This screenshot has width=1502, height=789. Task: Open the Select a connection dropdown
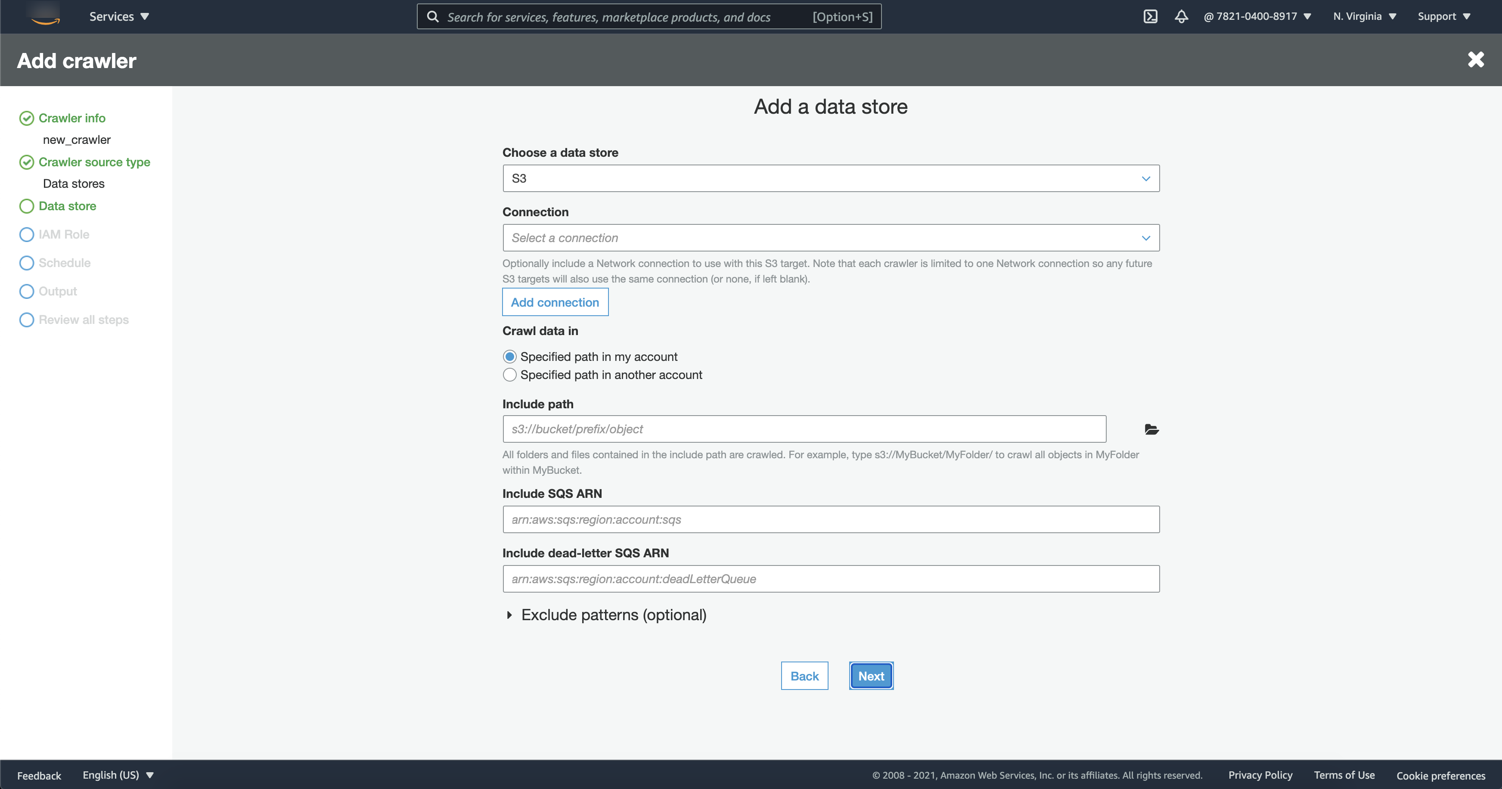(x=830, y=238)
